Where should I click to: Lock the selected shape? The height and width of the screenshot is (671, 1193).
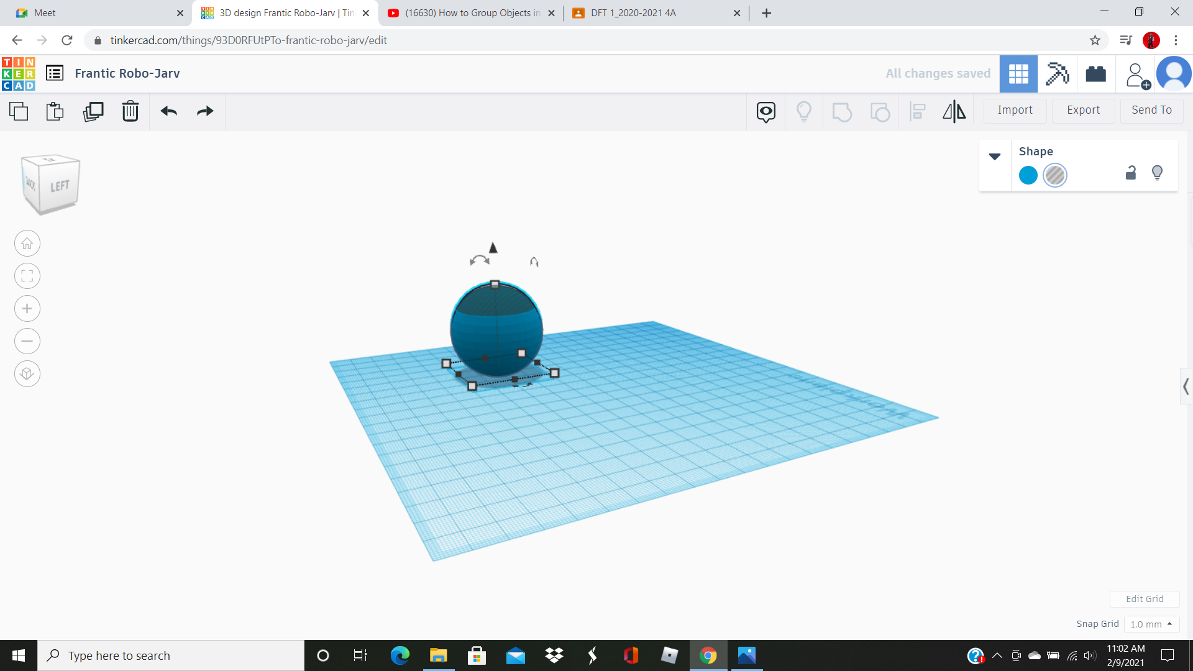coord(1130,173)
